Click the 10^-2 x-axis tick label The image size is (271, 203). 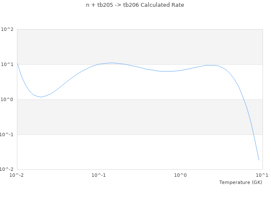click(x=17, y=175)
